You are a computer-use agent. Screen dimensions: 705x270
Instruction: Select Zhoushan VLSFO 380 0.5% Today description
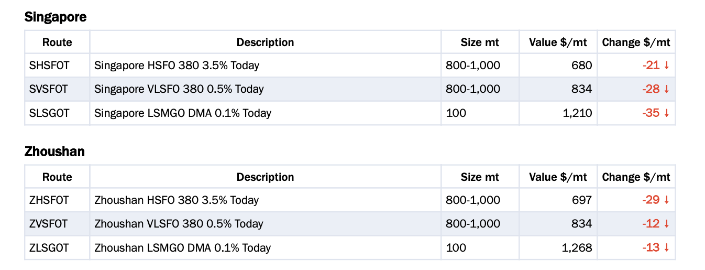point(179,224)
